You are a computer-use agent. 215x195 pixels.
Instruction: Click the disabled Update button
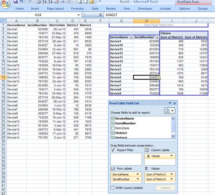[166, 188]
